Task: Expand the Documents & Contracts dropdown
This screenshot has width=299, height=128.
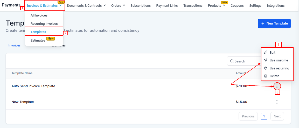Action: click(x=86, y=5)
